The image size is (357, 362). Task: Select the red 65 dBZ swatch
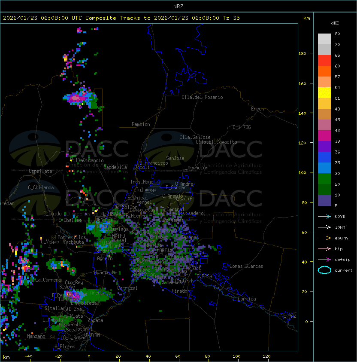point(324,60)
